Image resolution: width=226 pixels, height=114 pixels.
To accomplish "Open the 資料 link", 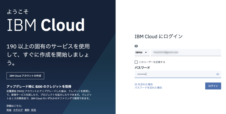I will click(x=27, y=110).
